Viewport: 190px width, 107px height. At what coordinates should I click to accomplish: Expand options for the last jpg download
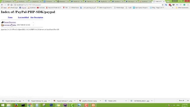pos(152,101)
